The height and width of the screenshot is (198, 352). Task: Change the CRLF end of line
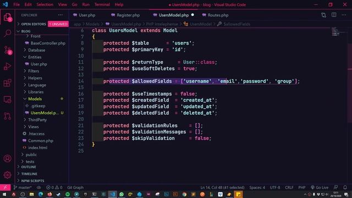coord(289,188)
